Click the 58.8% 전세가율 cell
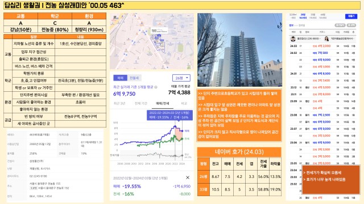The width and height of the screenshot is (364, 204). (x=263, y=189)
